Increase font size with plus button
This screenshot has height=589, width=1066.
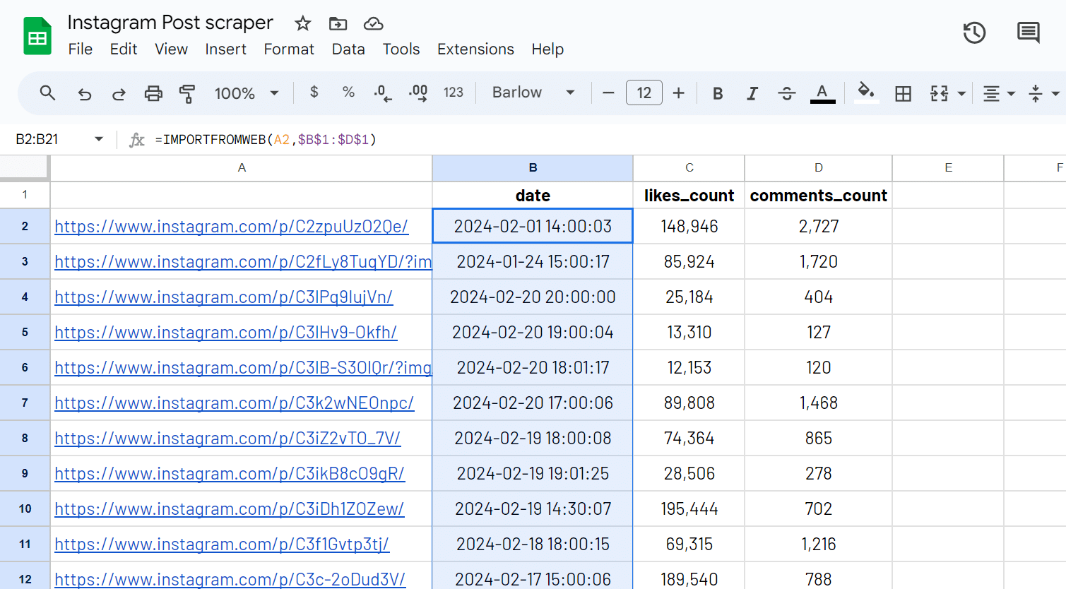click(x=679, y=93)
